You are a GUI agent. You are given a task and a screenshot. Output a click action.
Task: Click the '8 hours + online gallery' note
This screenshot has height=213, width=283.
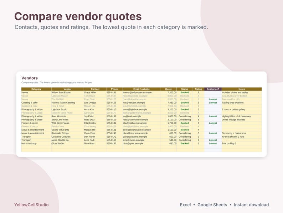tap(233, 109)
